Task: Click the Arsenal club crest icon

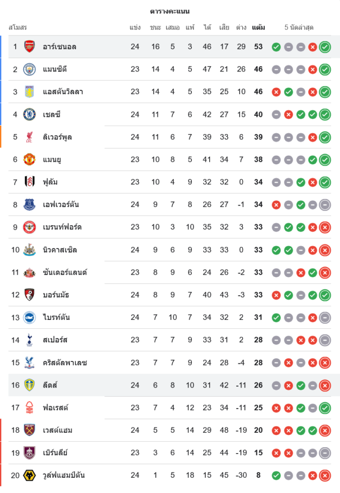Action: coord(30,46)
